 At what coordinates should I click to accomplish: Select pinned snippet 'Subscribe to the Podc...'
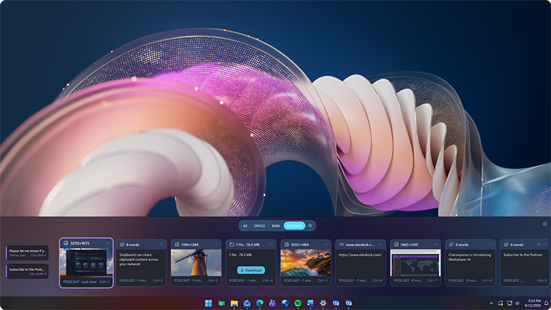pos(28,271)
